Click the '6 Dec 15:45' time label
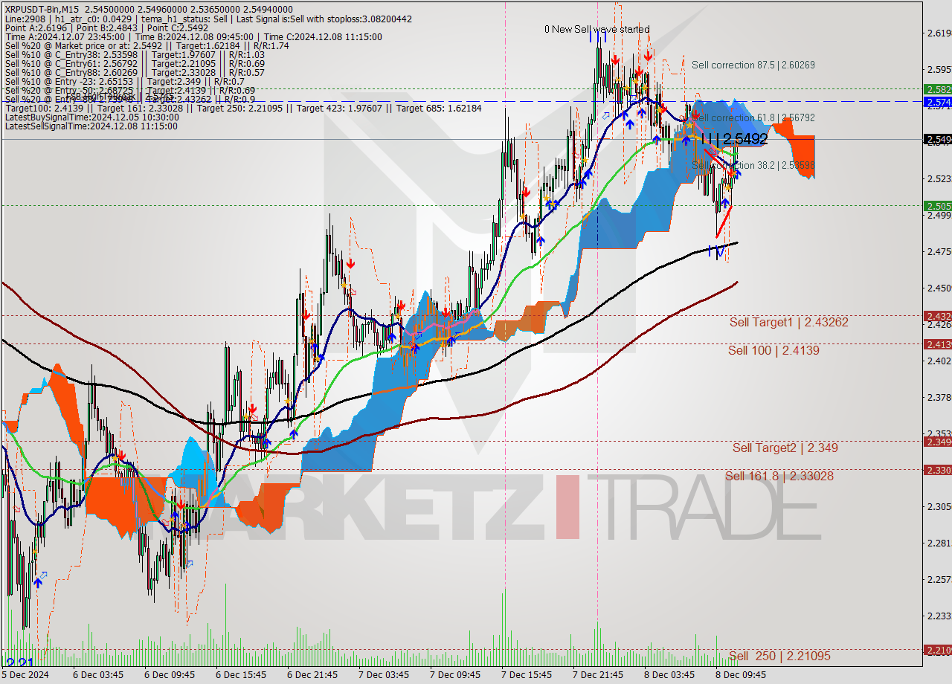 point(241,675)
